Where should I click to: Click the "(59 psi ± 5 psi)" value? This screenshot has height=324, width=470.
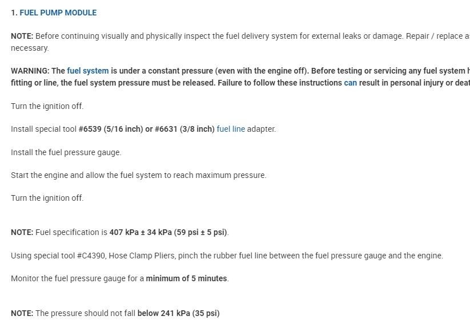point(200,232)
